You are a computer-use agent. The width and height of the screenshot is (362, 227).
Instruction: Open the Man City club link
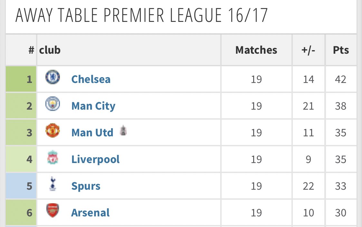click(x=93, y=106)
